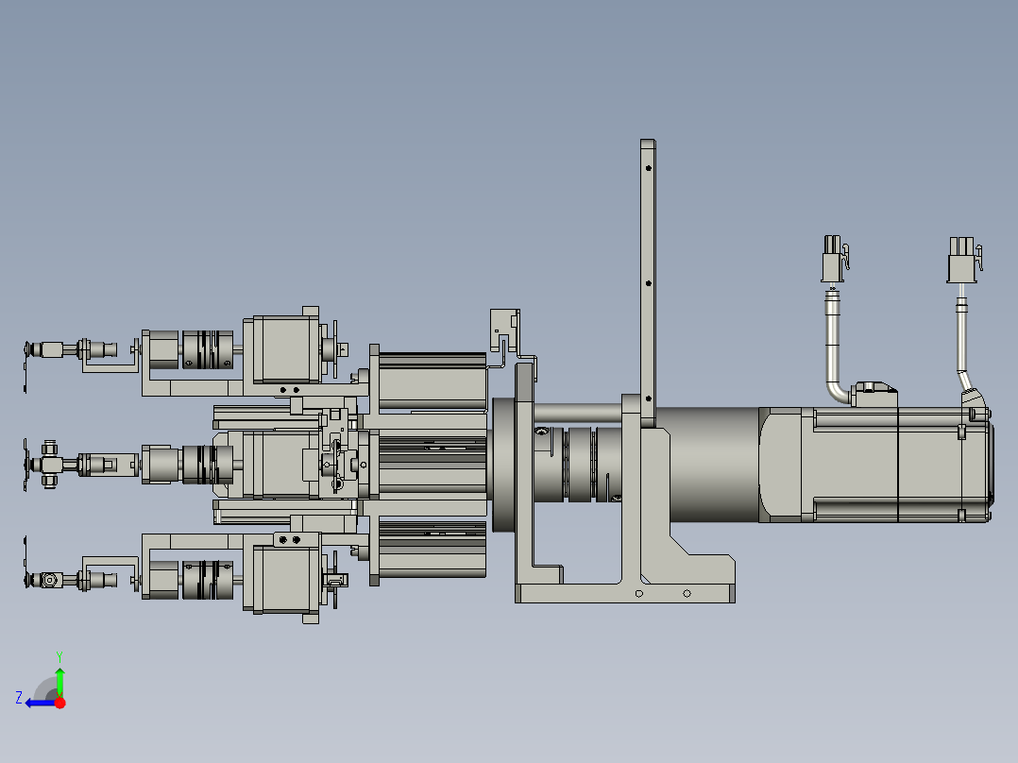The image size is (1018, 763).
Task: Click the red origin ball of the triad
Action: point(59,703)
